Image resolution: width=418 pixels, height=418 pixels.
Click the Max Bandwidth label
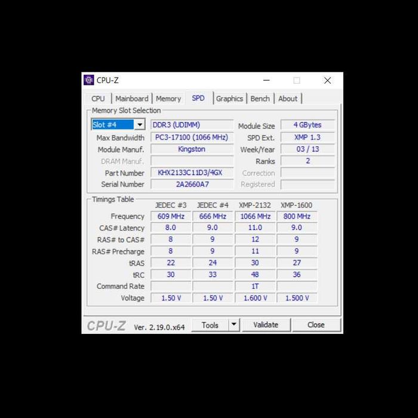pyautogui.click(x=120, y=138)
